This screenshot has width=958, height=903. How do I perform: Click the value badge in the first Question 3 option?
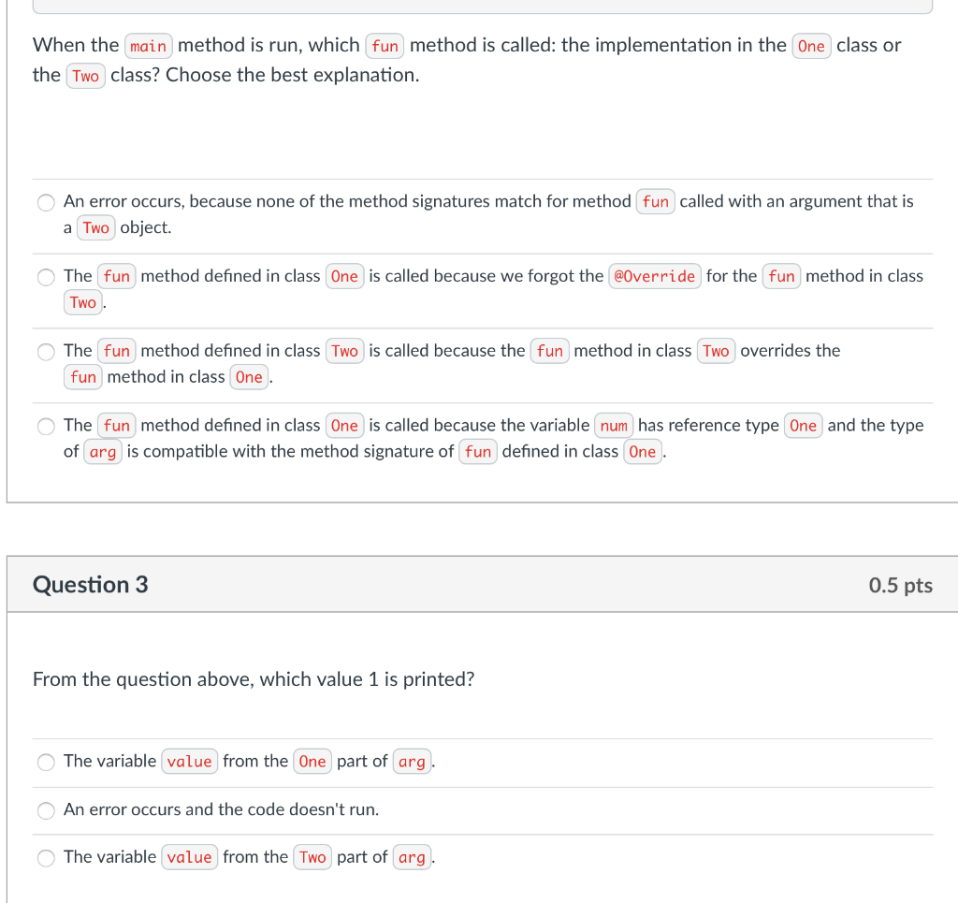pyautogui.click(x=189, y=761)
